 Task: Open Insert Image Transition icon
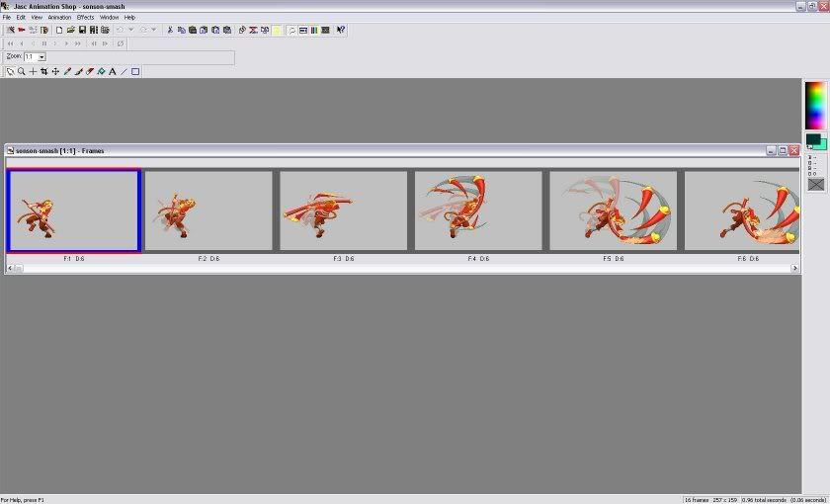[253, 31]
